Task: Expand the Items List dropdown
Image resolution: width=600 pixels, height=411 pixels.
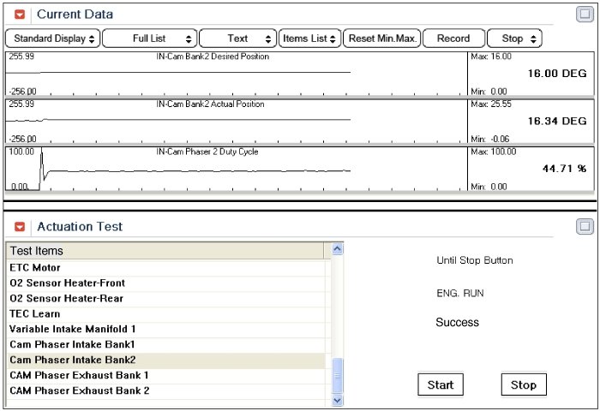Action: click(309, 39)
